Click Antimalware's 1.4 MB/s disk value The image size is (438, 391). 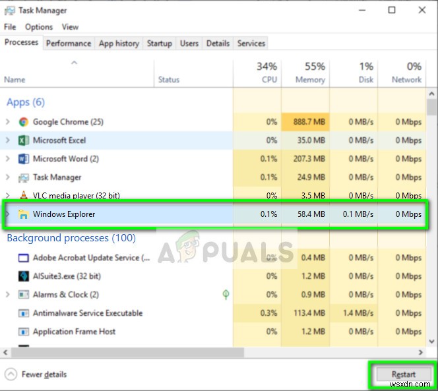click(358, 313)
